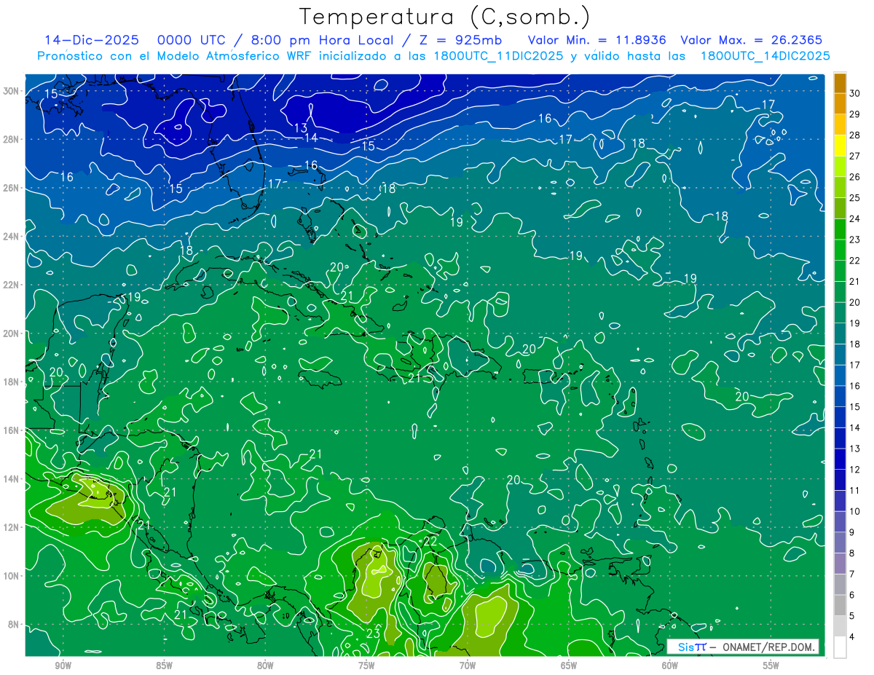Click the yellow swatch between 27 and 28
874x675 pixels.
coord(840,146)
